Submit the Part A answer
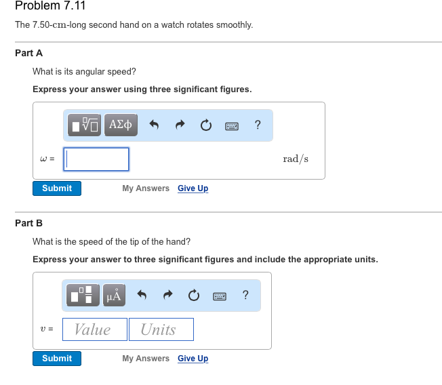Image resolution: width=442 pixels, height=385 pixels. coord(57,188)
